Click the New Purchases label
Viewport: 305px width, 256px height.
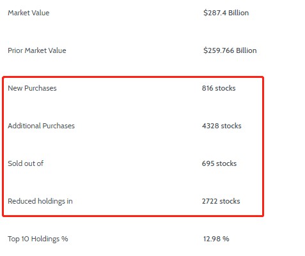coord(32,88)
